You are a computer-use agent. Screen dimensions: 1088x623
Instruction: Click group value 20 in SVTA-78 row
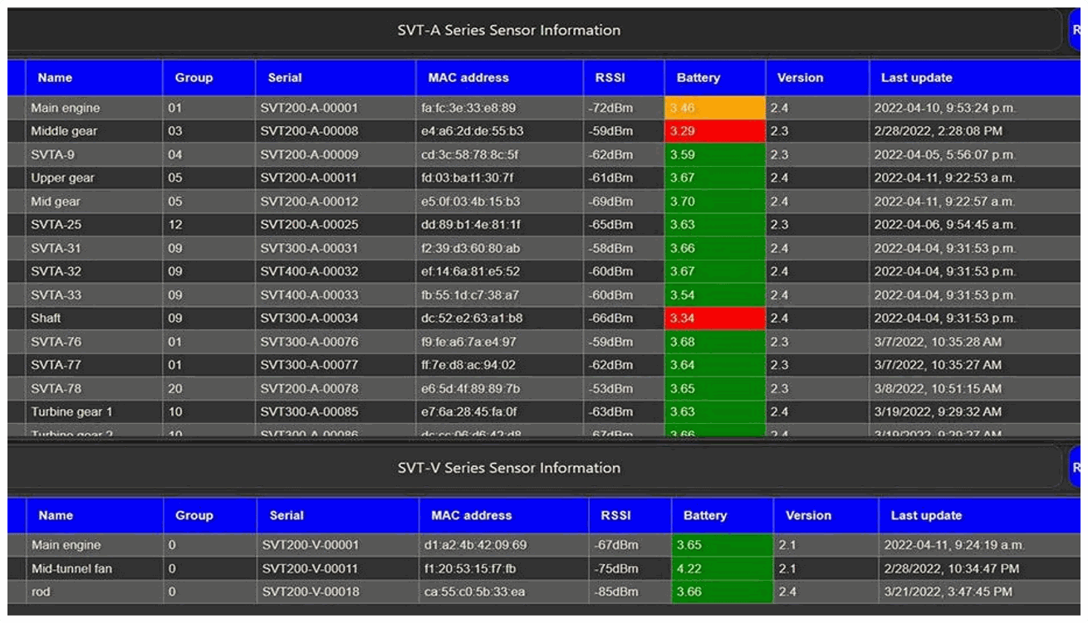[x=175, y=388]
